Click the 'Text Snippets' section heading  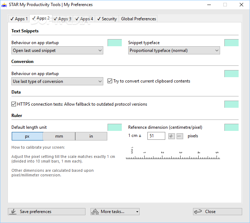tap(25, 31)
